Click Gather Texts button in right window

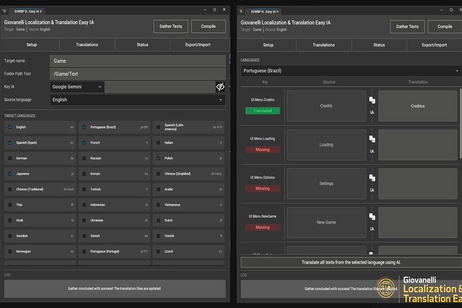408,27
